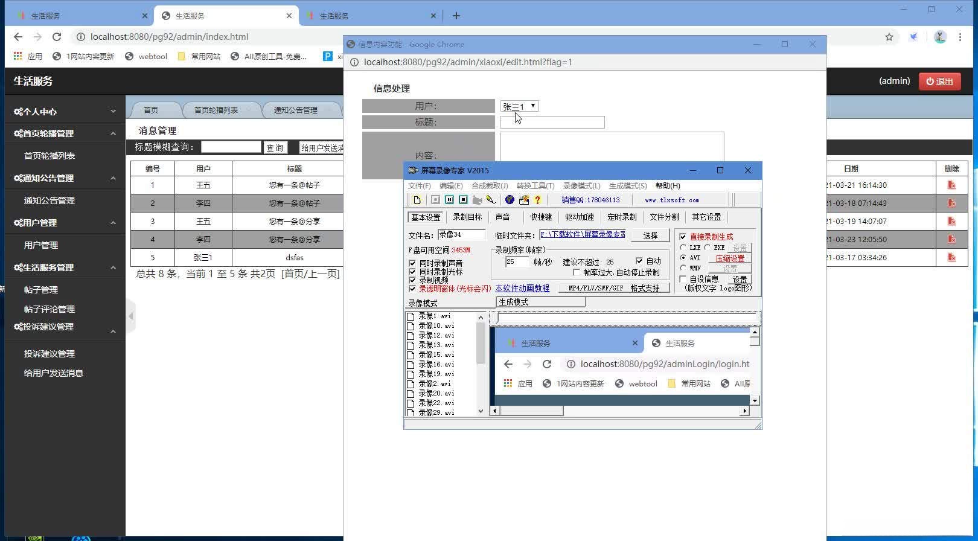The width and height of the screenshot is (978, 541).
Task: Reload the admin index page
Action: coord(57,37)
